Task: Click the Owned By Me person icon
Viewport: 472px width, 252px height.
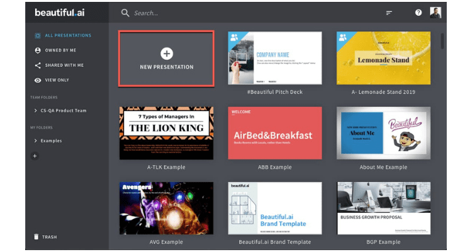Action: point(38,50)
